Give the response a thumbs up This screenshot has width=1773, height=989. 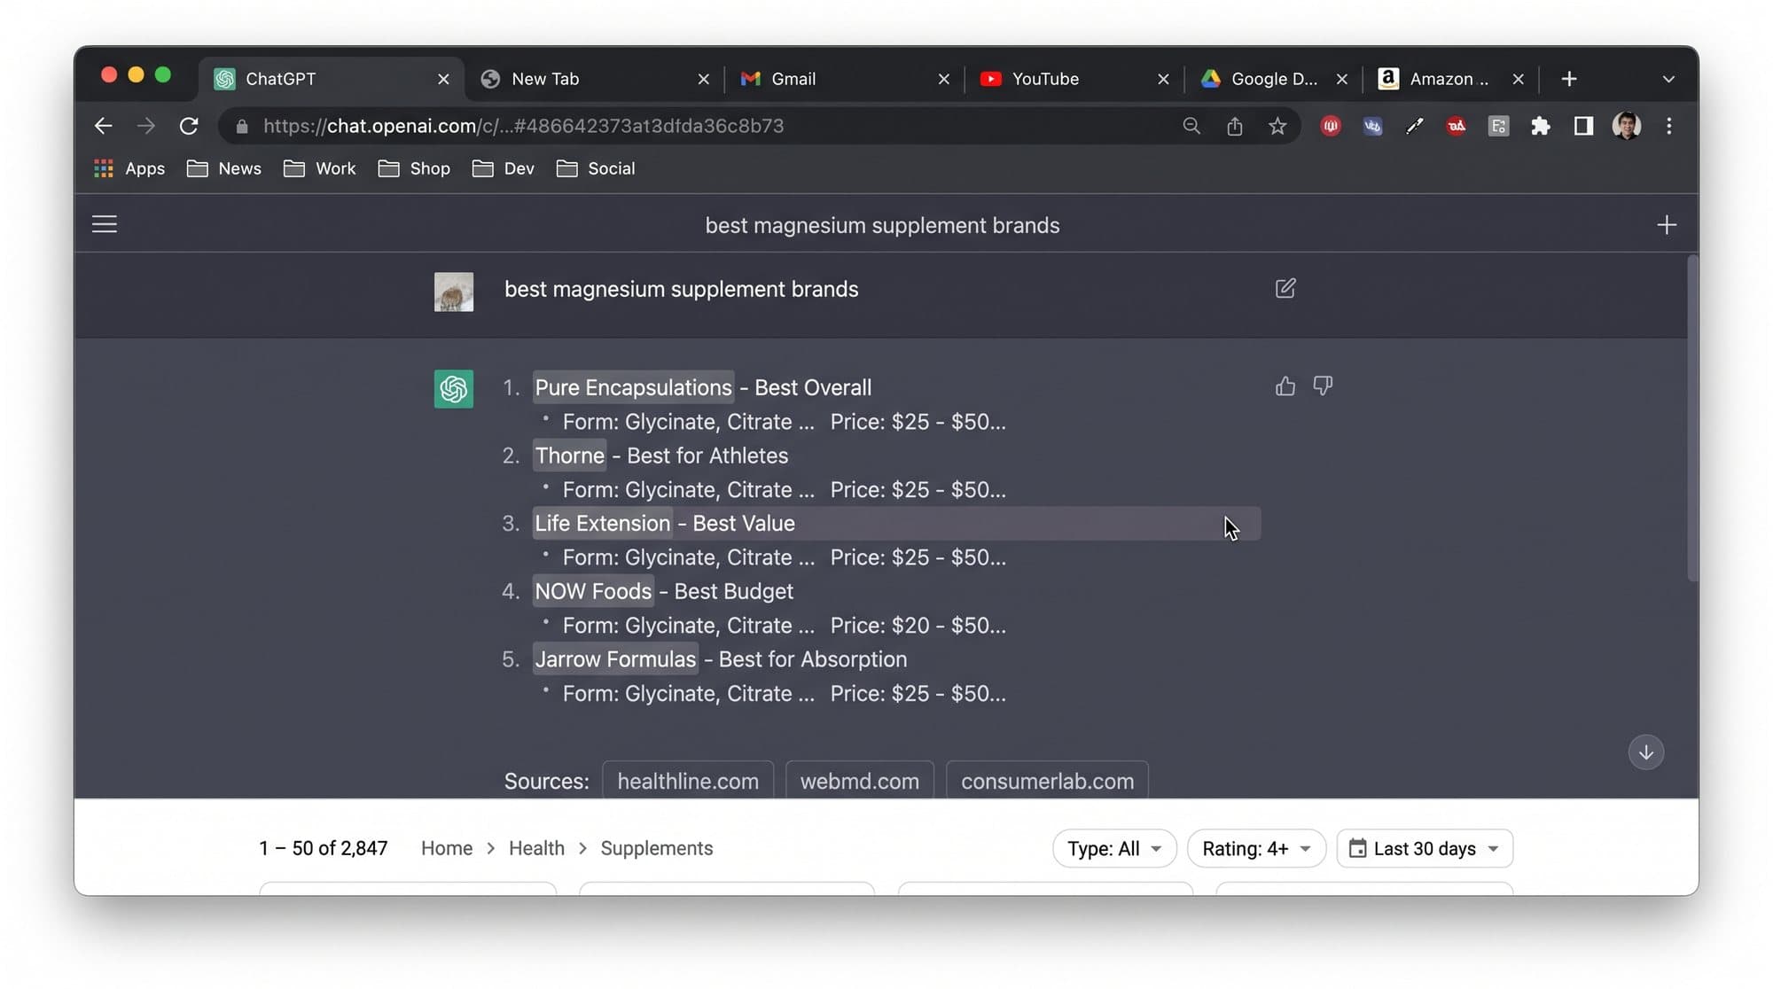[x=1285, y=386]
